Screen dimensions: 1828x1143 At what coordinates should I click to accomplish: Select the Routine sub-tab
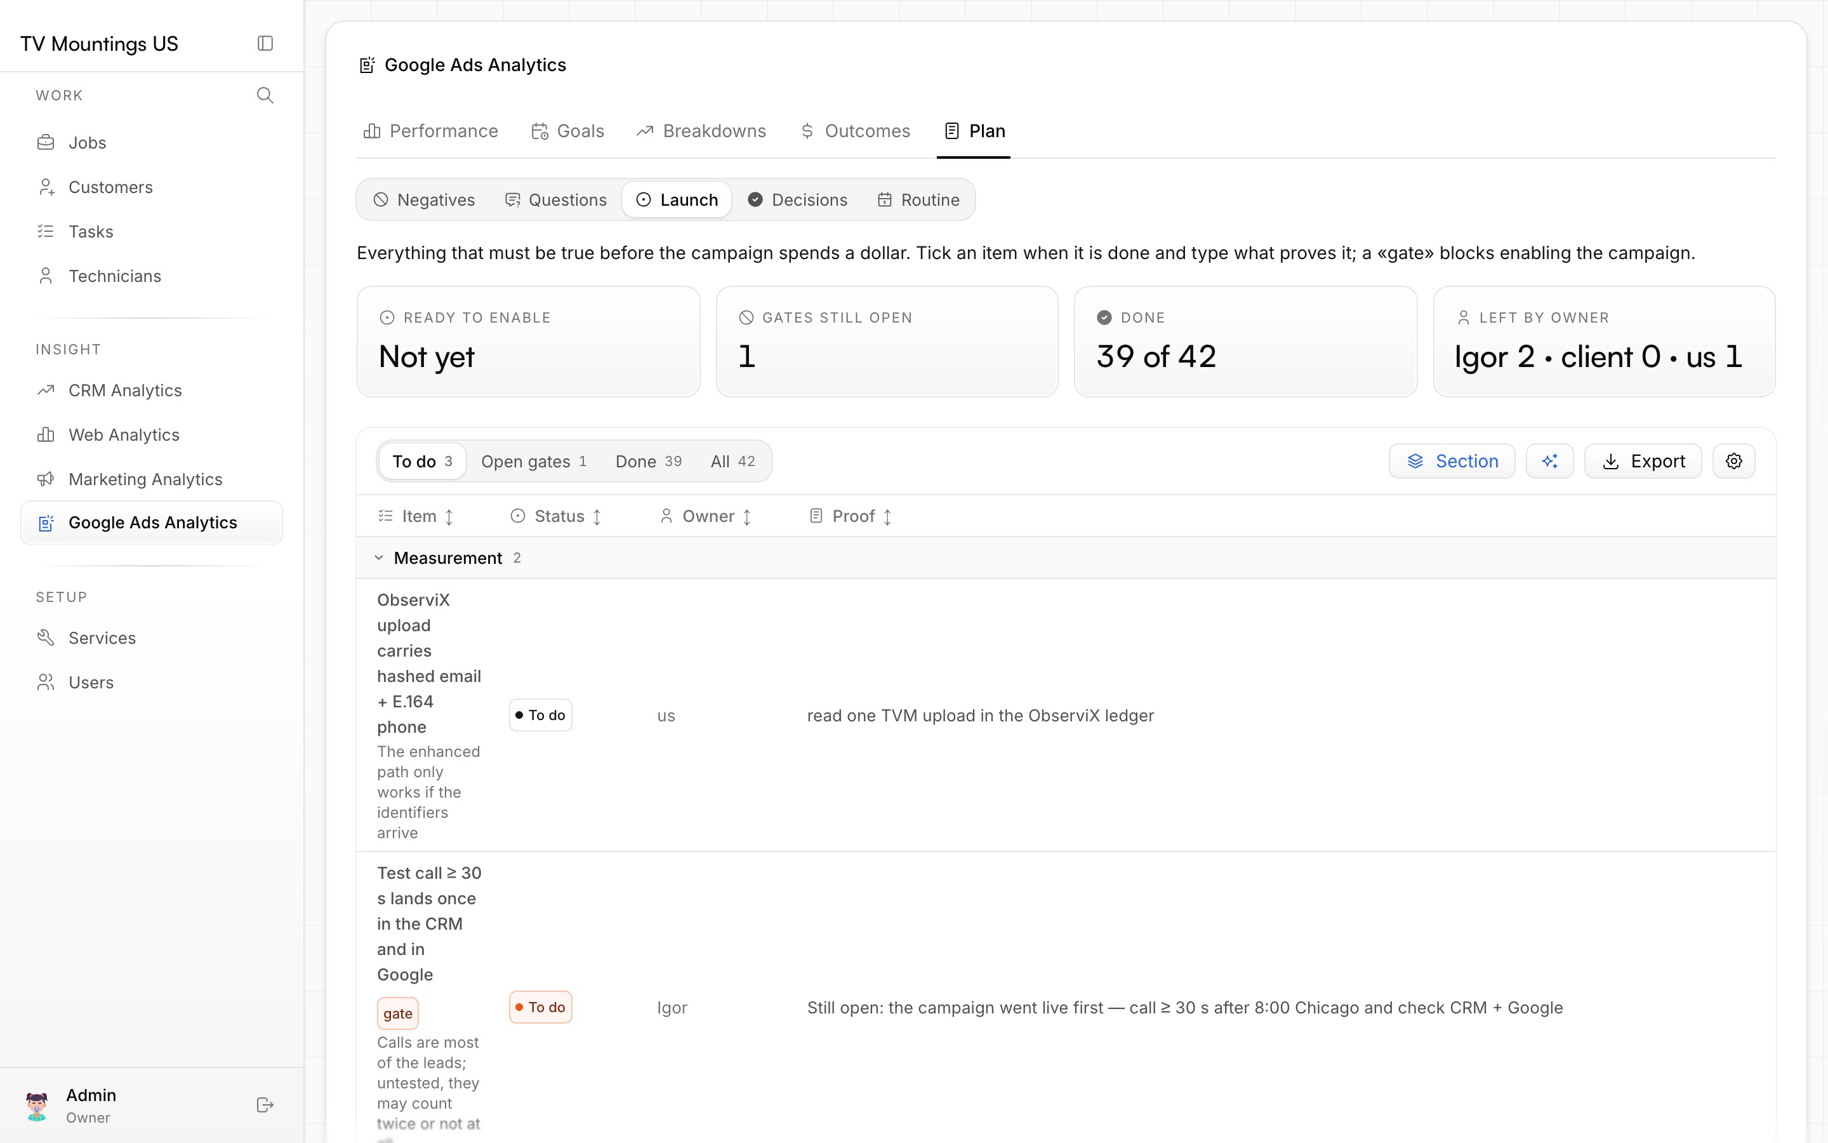pos(918,200)
